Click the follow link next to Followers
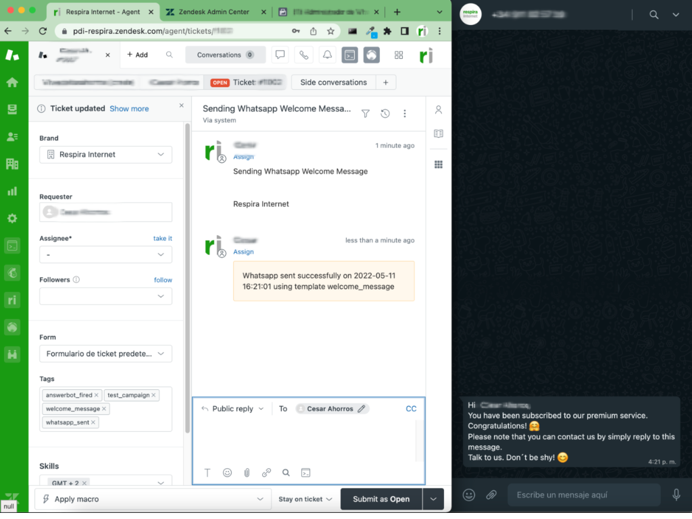This screenshot has width=692, height=519. point(163,279)
